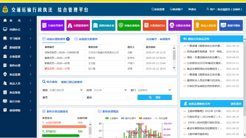Open the 公路巡查日志 orange tile
The width and height of the screenshot is (246, 138).
[154, 25]
